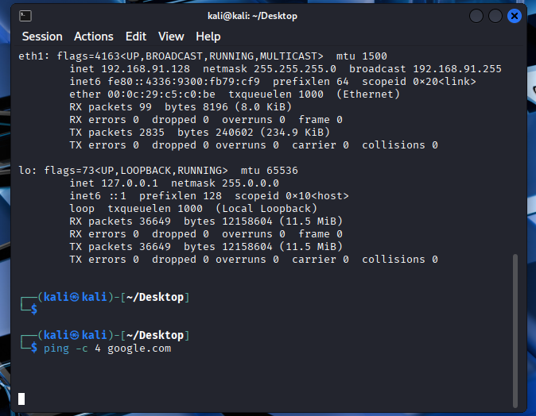Open the Edit menu
The width and height of the screenshot is (536, 416).
coord(136,37)
